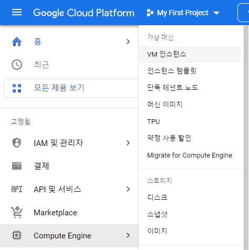Open the hamburger navigation menu
The image size is (249, 250).
(17, 12)
